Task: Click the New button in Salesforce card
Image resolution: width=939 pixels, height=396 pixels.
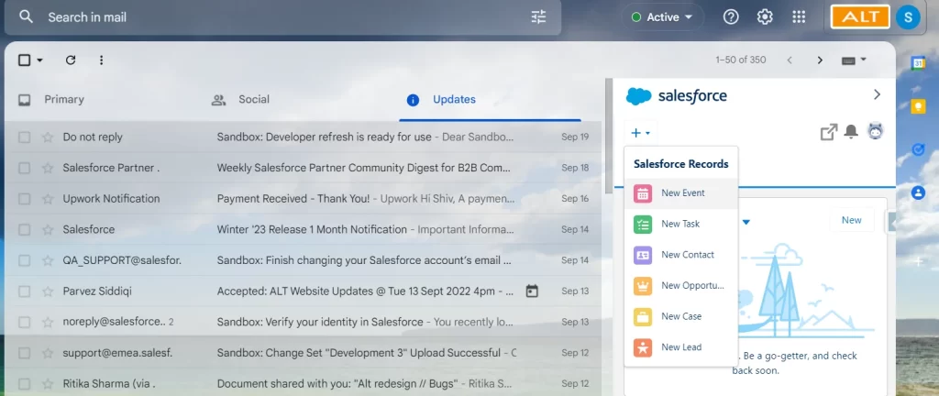Action: (x=851, y=220)
